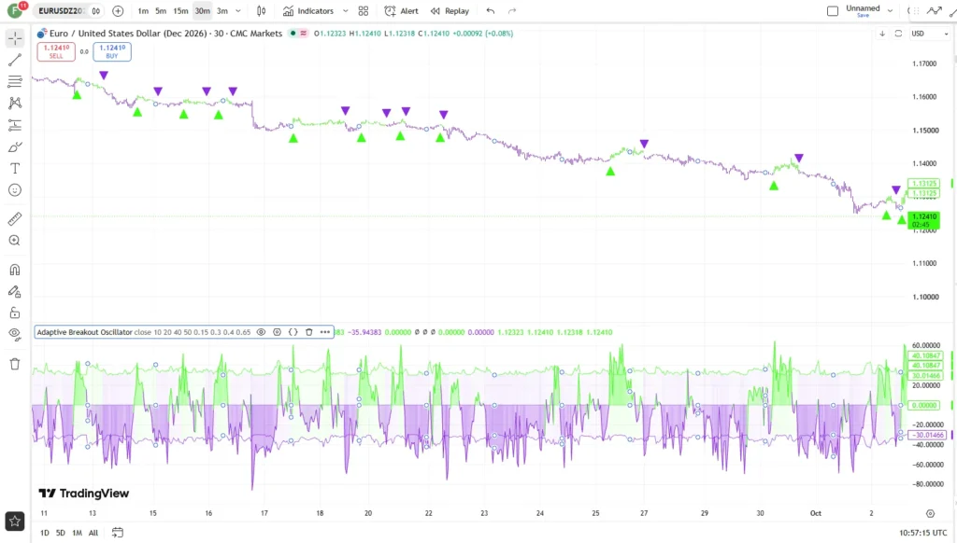Viewport: 957px width, 543px height.
Task: Open the forecasting and measurement tools
Action: click(15, 125)
